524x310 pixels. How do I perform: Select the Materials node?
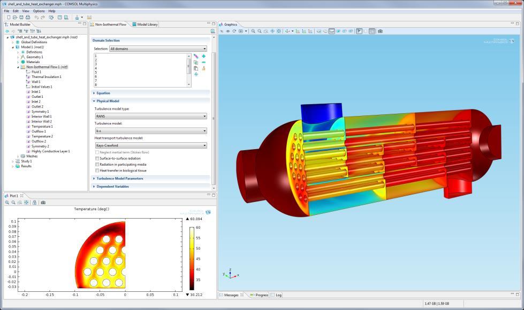[x=33, y=62]
